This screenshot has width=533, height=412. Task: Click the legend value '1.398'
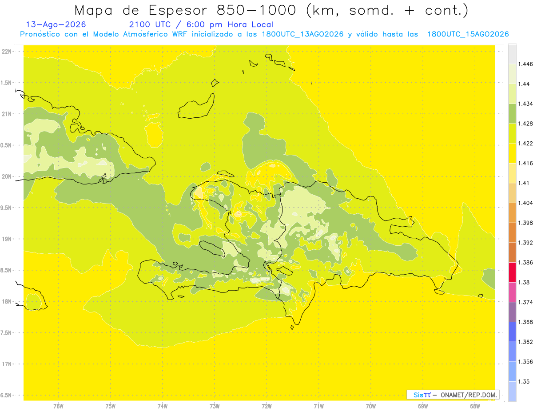(x=525, y=223)
